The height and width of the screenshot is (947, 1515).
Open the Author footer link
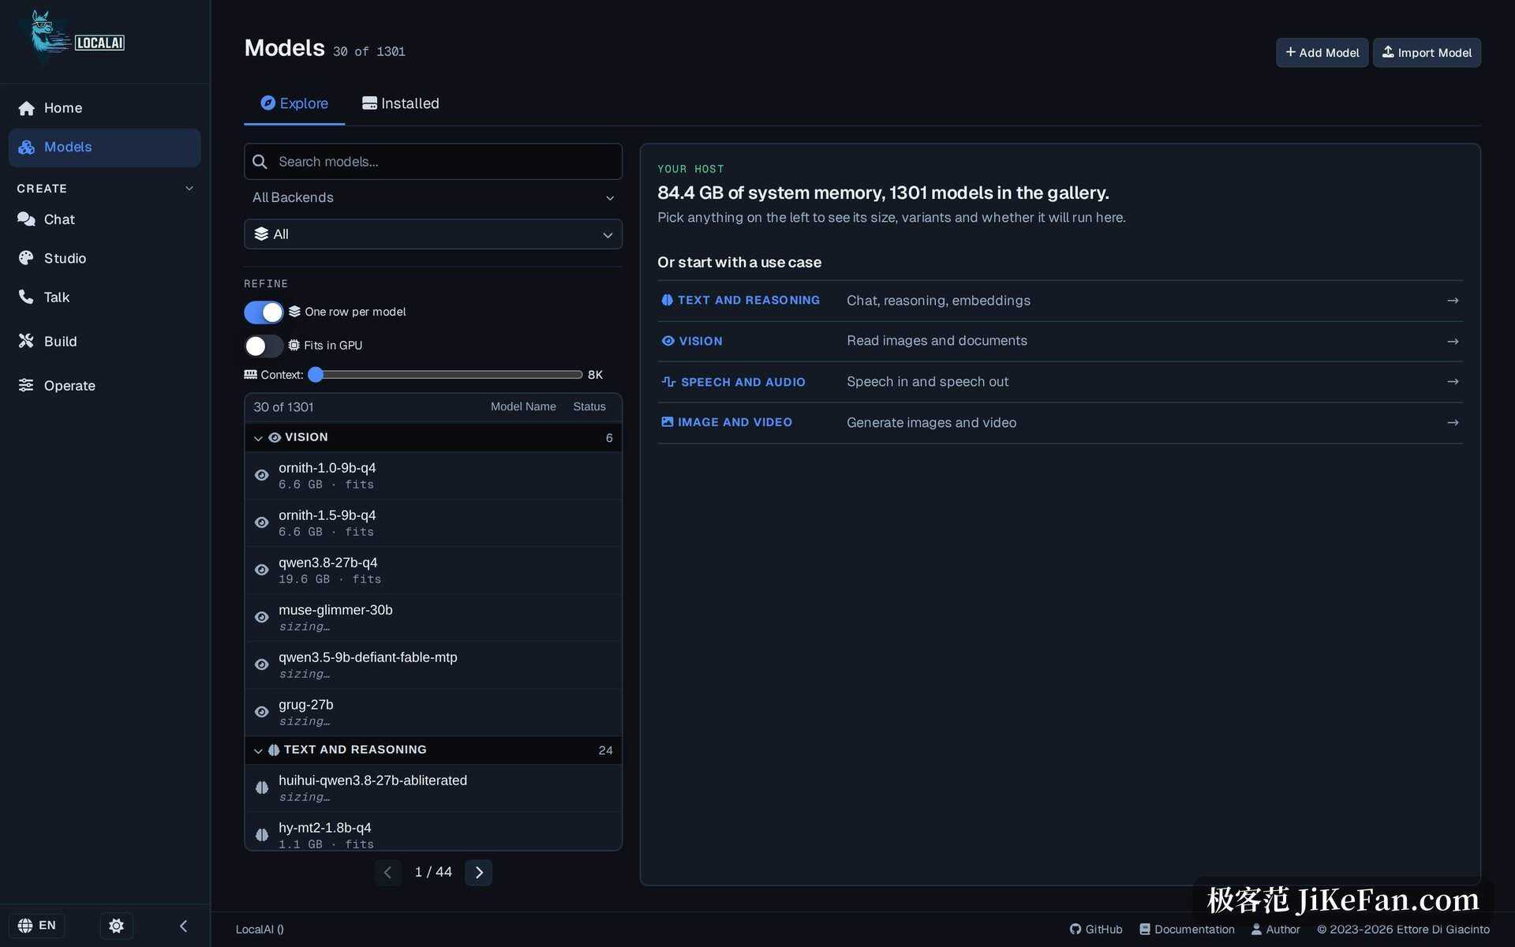coord(1275,930)
